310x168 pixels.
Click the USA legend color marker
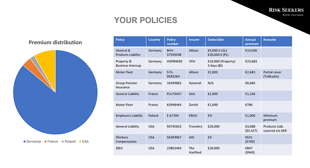80,142
